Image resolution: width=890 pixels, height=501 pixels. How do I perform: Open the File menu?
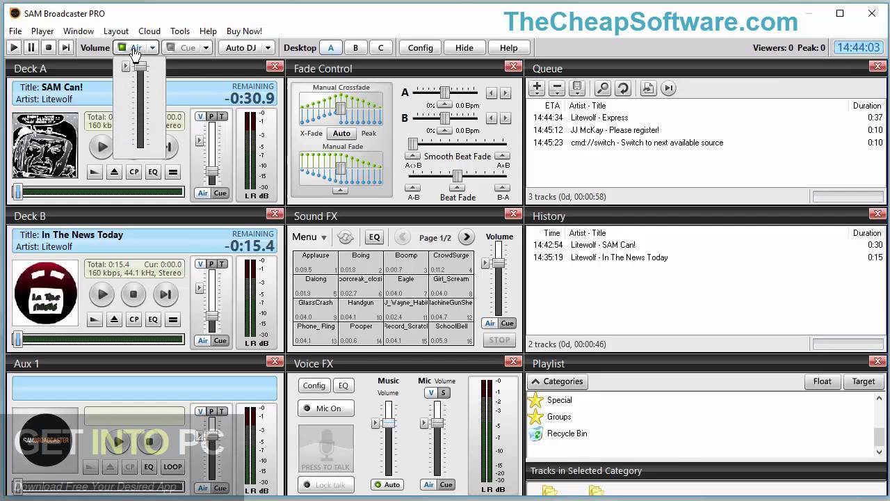[15, 31]
